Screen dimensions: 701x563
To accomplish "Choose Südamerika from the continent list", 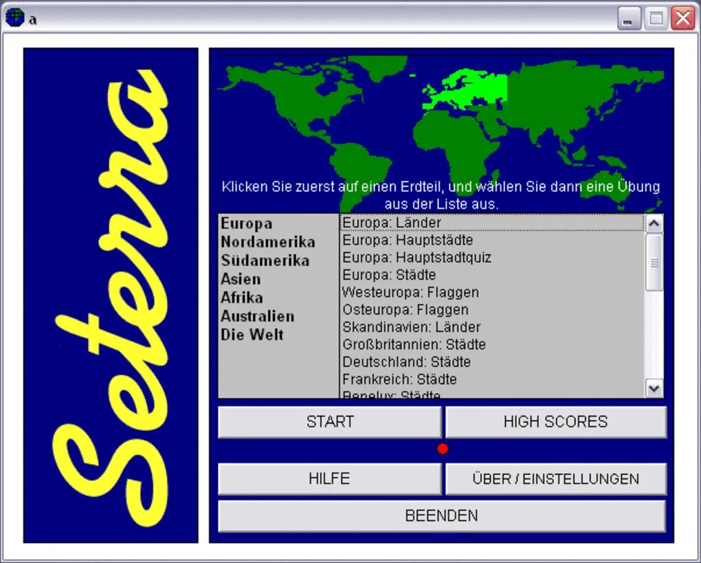I will (265, 261).
